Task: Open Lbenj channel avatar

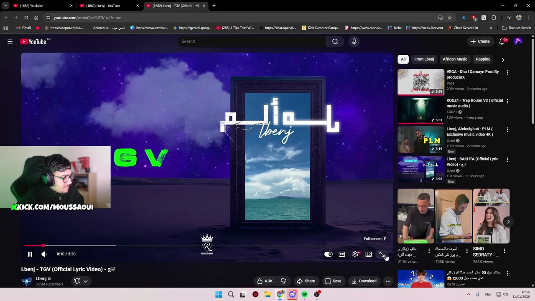Action: click(x=27, y=281)
